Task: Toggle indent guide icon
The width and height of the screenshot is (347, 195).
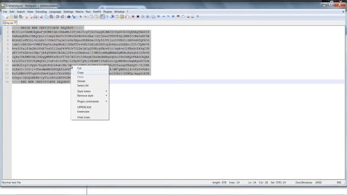Action: pos(112,17)
